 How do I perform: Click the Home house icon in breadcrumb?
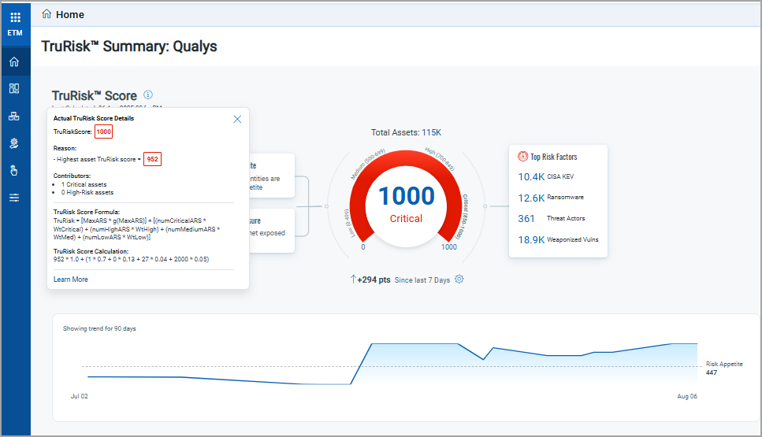(46, 14)
